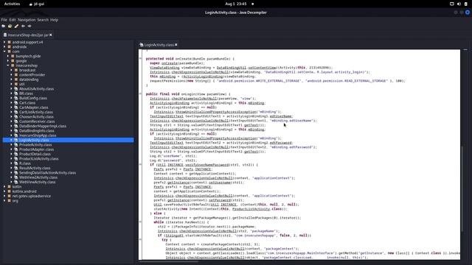Open the volume icon in top bar
The height and width of the screenshot is (265, 472).
[459, 4]
